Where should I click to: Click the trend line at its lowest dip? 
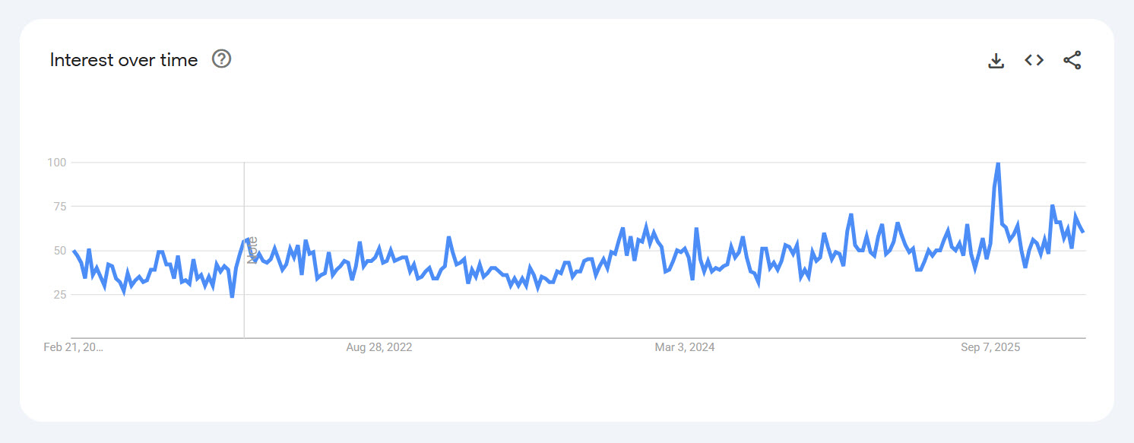(230, 296)
